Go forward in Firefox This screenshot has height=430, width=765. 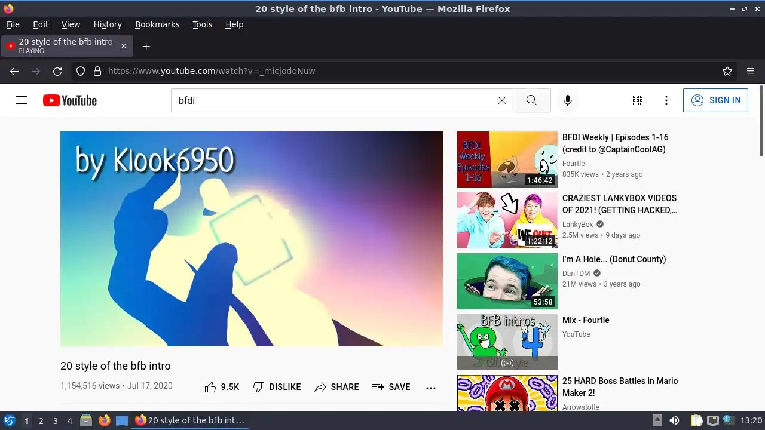point(36,71)
